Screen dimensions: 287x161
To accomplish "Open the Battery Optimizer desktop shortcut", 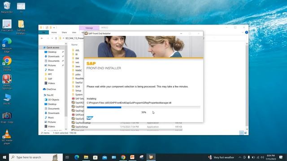I will point(7,82).
